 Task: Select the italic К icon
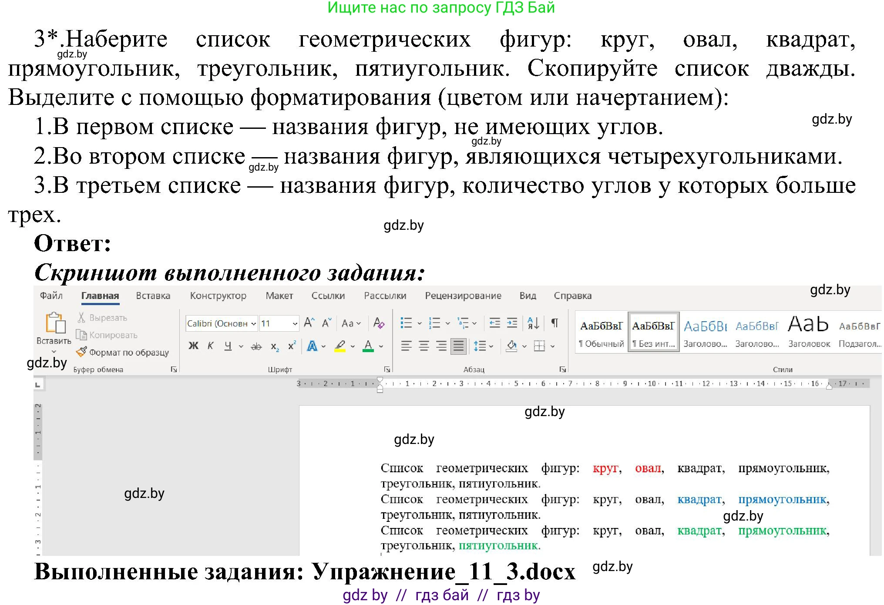pyautogui.click(x=211, y=346)
